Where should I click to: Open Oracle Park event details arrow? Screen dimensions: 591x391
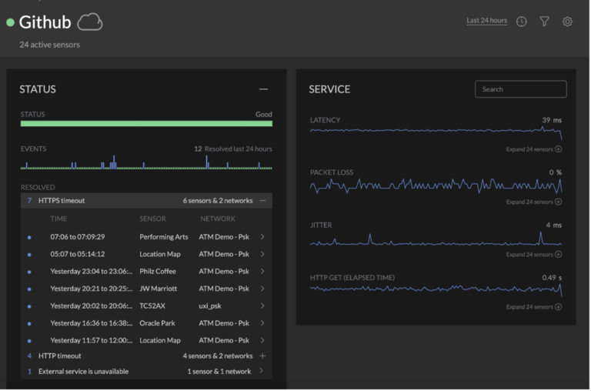(262, 323)
